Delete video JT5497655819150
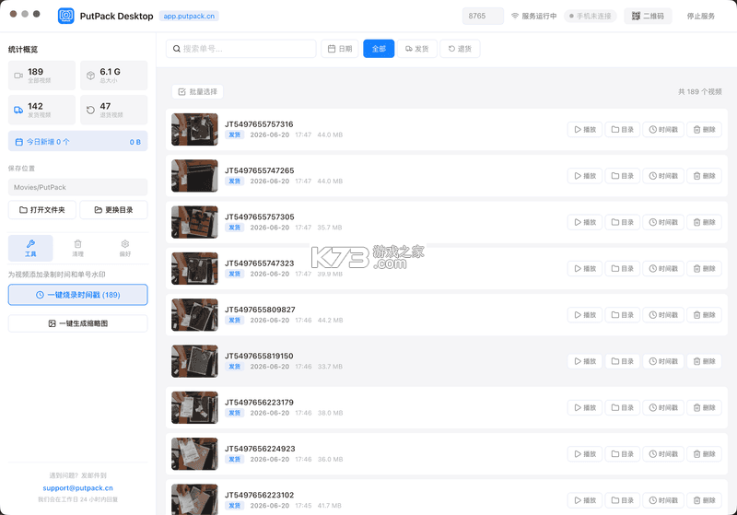This screenshot has height=515, width=737. [x=704, y=361]
